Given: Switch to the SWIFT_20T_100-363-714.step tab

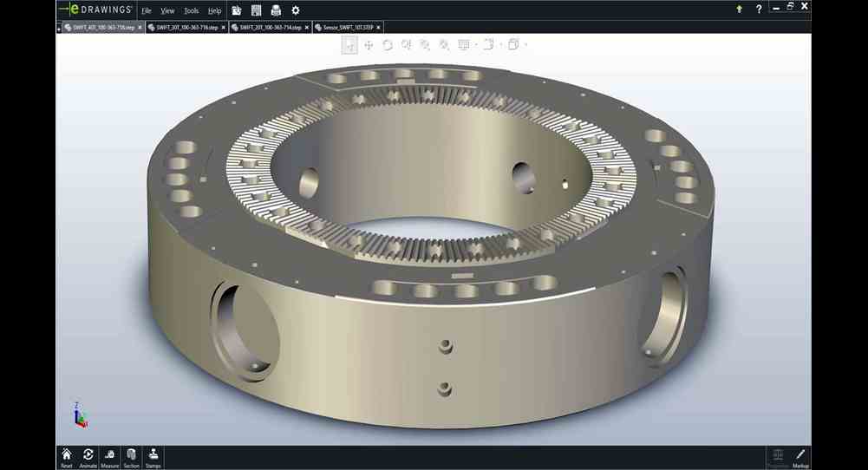Looking at the screenshot, I should click(x=265, y=28).
